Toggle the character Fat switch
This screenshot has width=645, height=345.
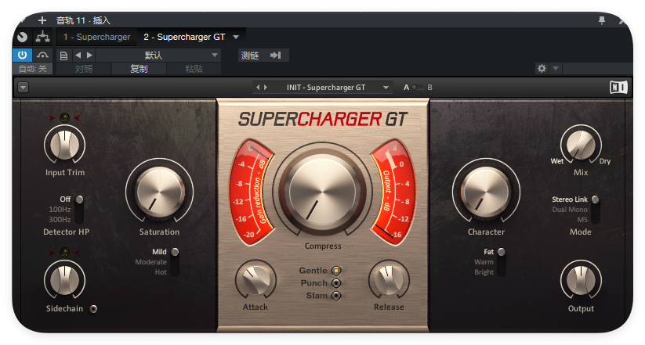coord(502,261)
